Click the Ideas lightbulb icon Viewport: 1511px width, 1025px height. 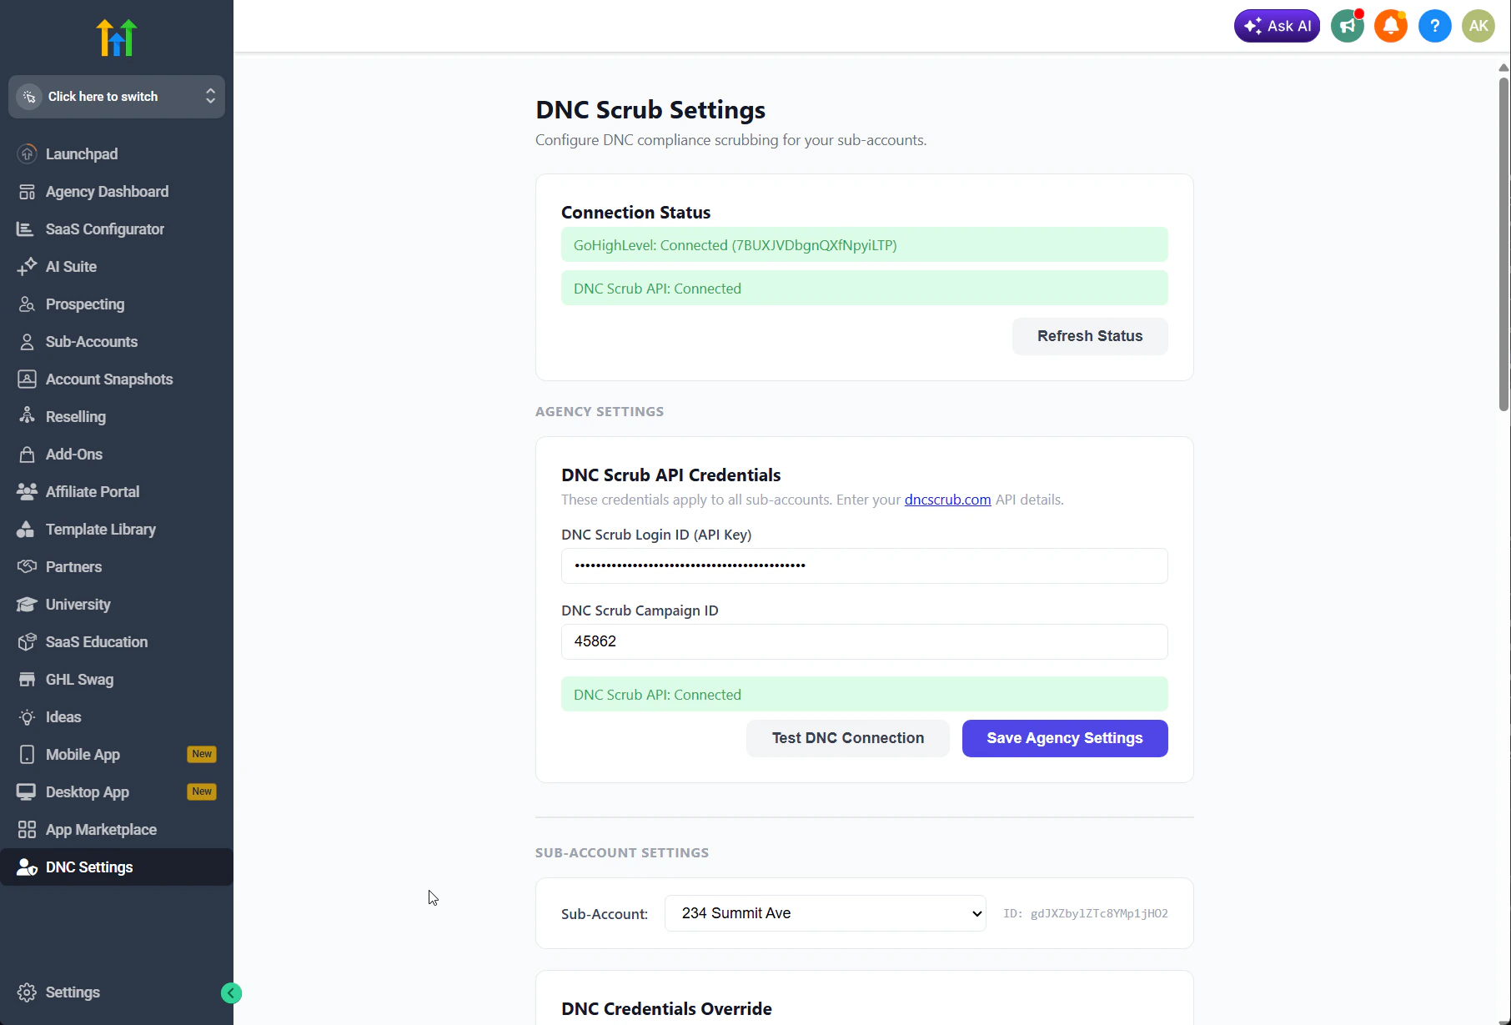pos(27,716)
